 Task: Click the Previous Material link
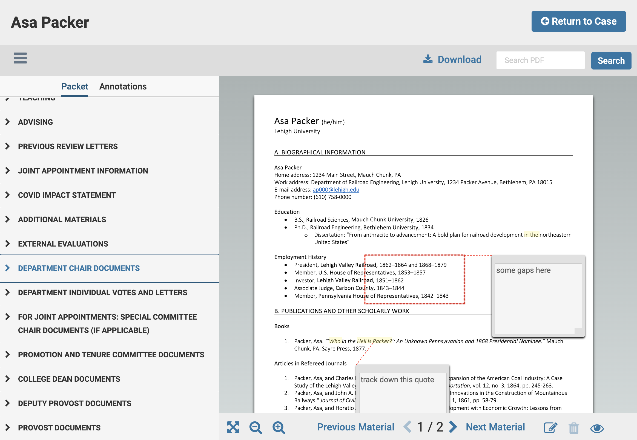pyautogui.click(x=355, y=427)
